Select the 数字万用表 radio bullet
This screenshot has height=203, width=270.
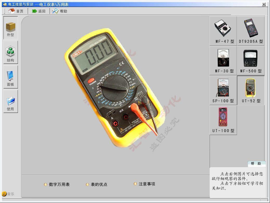click(46, 185)
